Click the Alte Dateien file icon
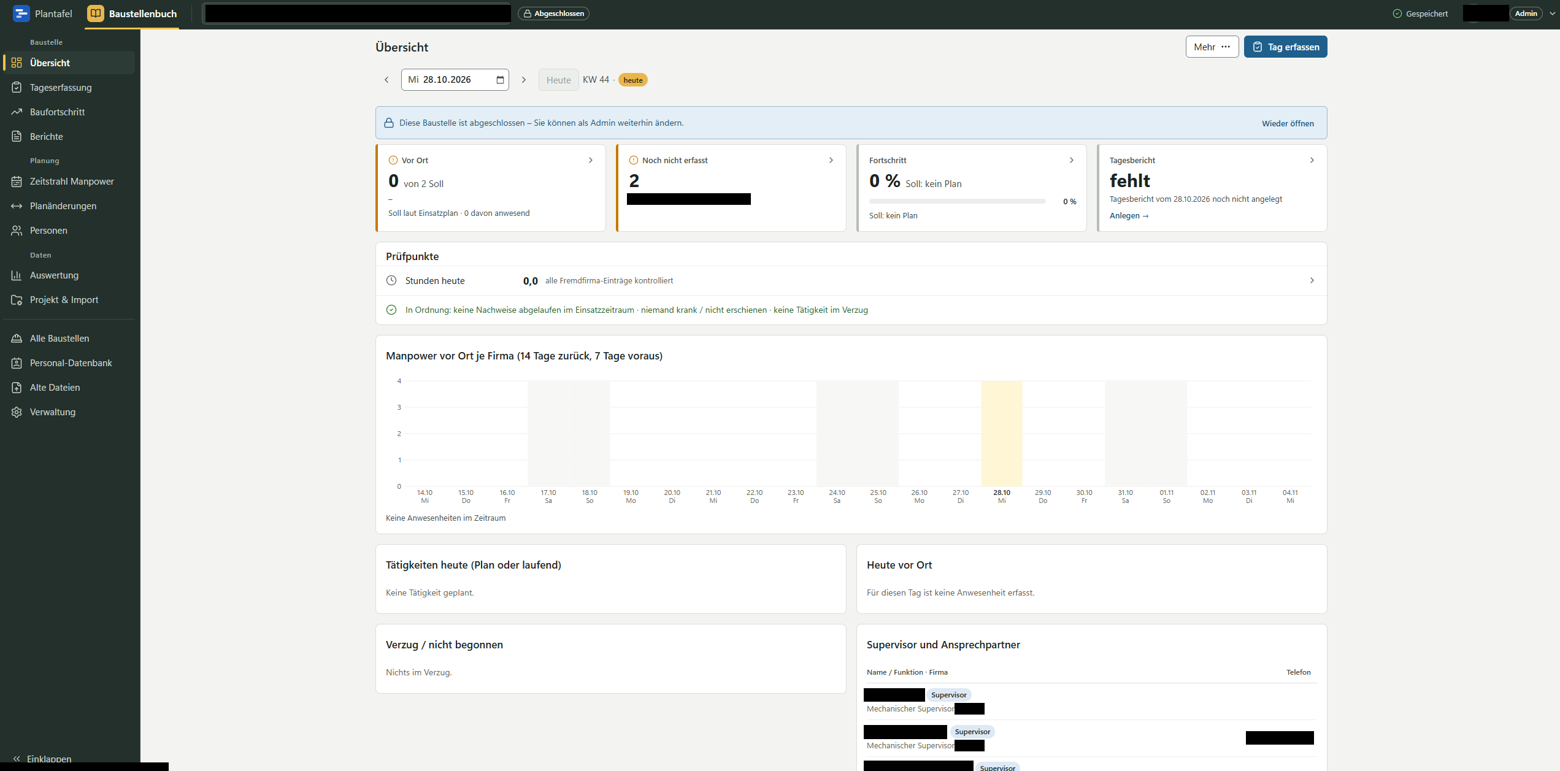 pos(17,387)
